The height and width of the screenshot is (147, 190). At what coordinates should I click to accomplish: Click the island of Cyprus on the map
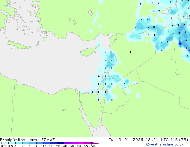[88, 52]
